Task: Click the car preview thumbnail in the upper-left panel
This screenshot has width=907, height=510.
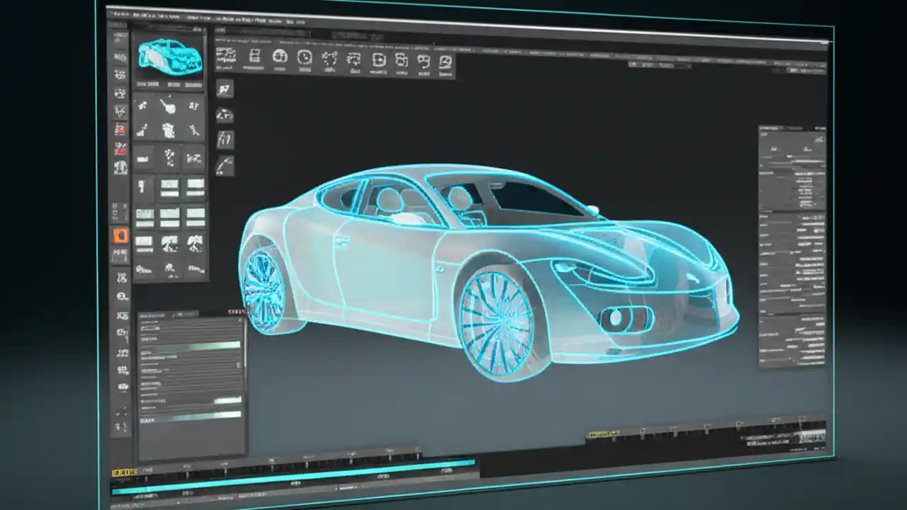Action: point(169,57)
